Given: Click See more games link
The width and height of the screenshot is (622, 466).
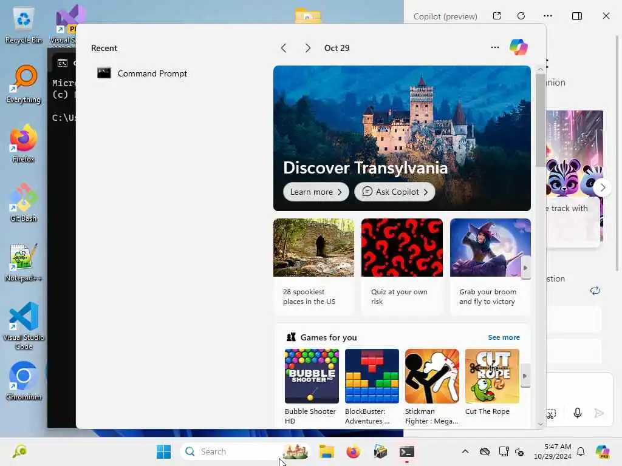Looking at the screenshot, I should point(504,337).
